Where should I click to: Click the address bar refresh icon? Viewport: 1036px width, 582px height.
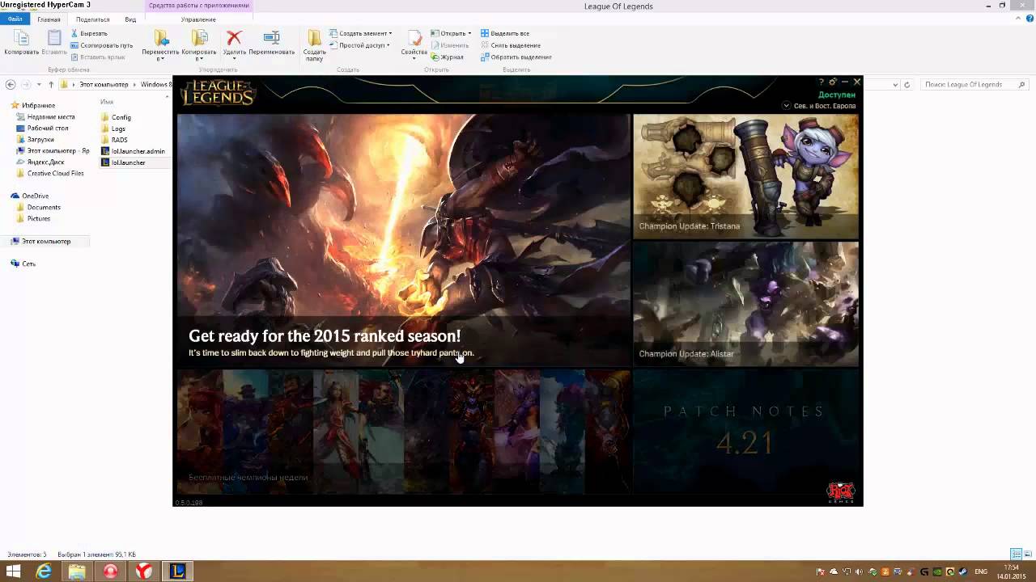click(x=906, y=84)
